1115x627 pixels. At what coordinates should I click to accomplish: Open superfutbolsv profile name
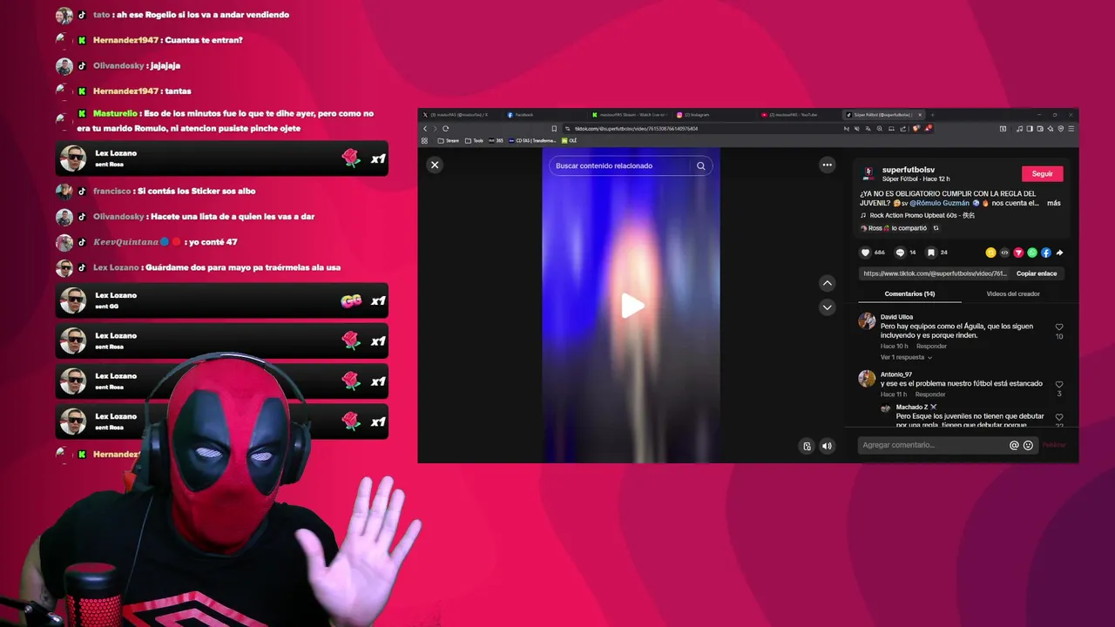coord(909,170)
